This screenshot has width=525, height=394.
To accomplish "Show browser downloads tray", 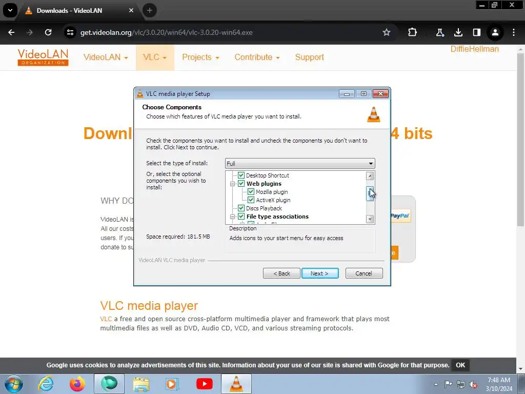I will [458, 32].
